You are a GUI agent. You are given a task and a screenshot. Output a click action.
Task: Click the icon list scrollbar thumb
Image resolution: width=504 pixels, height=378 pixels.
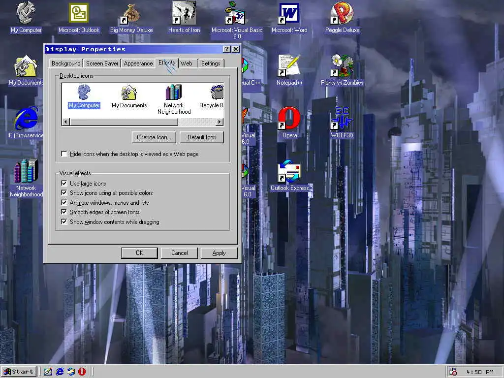click(124, 122)
